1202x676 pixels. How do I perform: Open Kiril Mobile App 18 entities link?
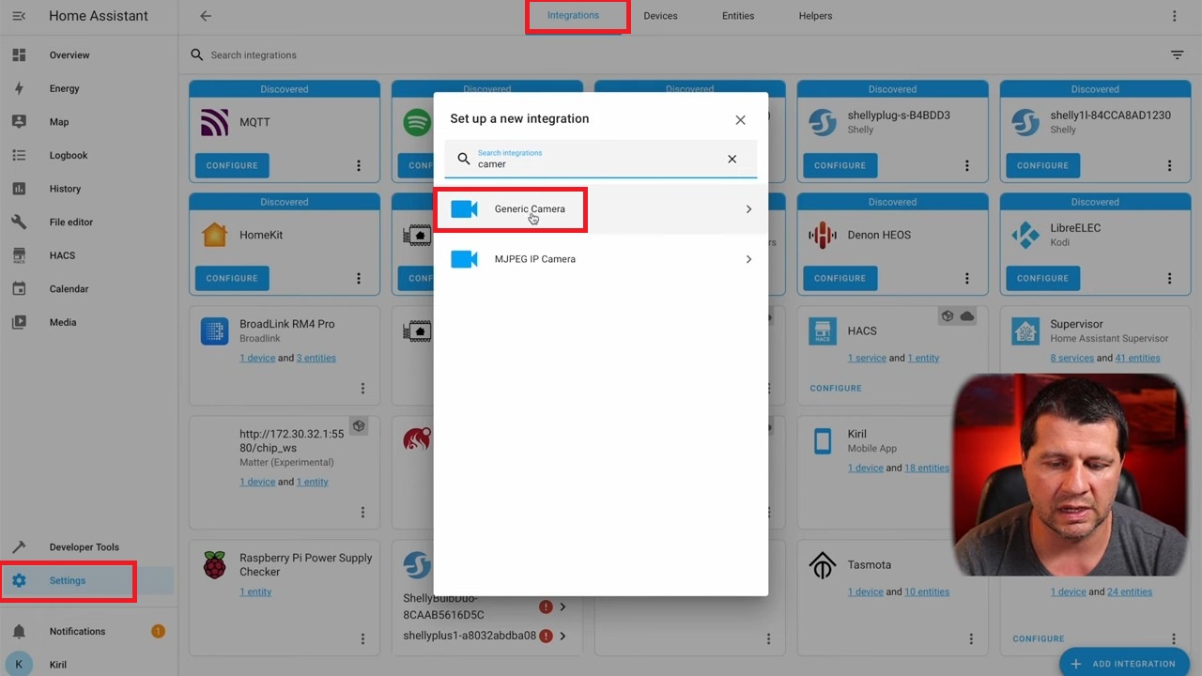click(x=927, y=468)
